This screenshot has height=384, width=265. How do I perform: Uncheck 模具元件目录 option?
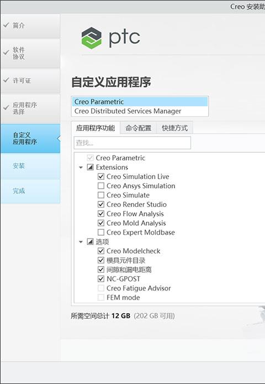[x=101, y=260]
